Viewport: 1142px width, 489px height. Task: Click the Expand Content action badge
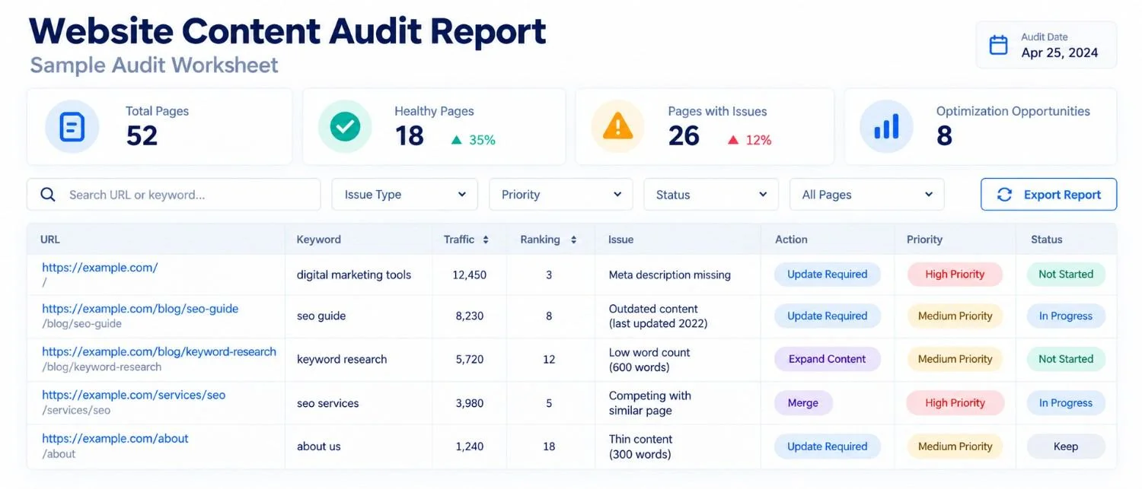[x=828, y=359]
